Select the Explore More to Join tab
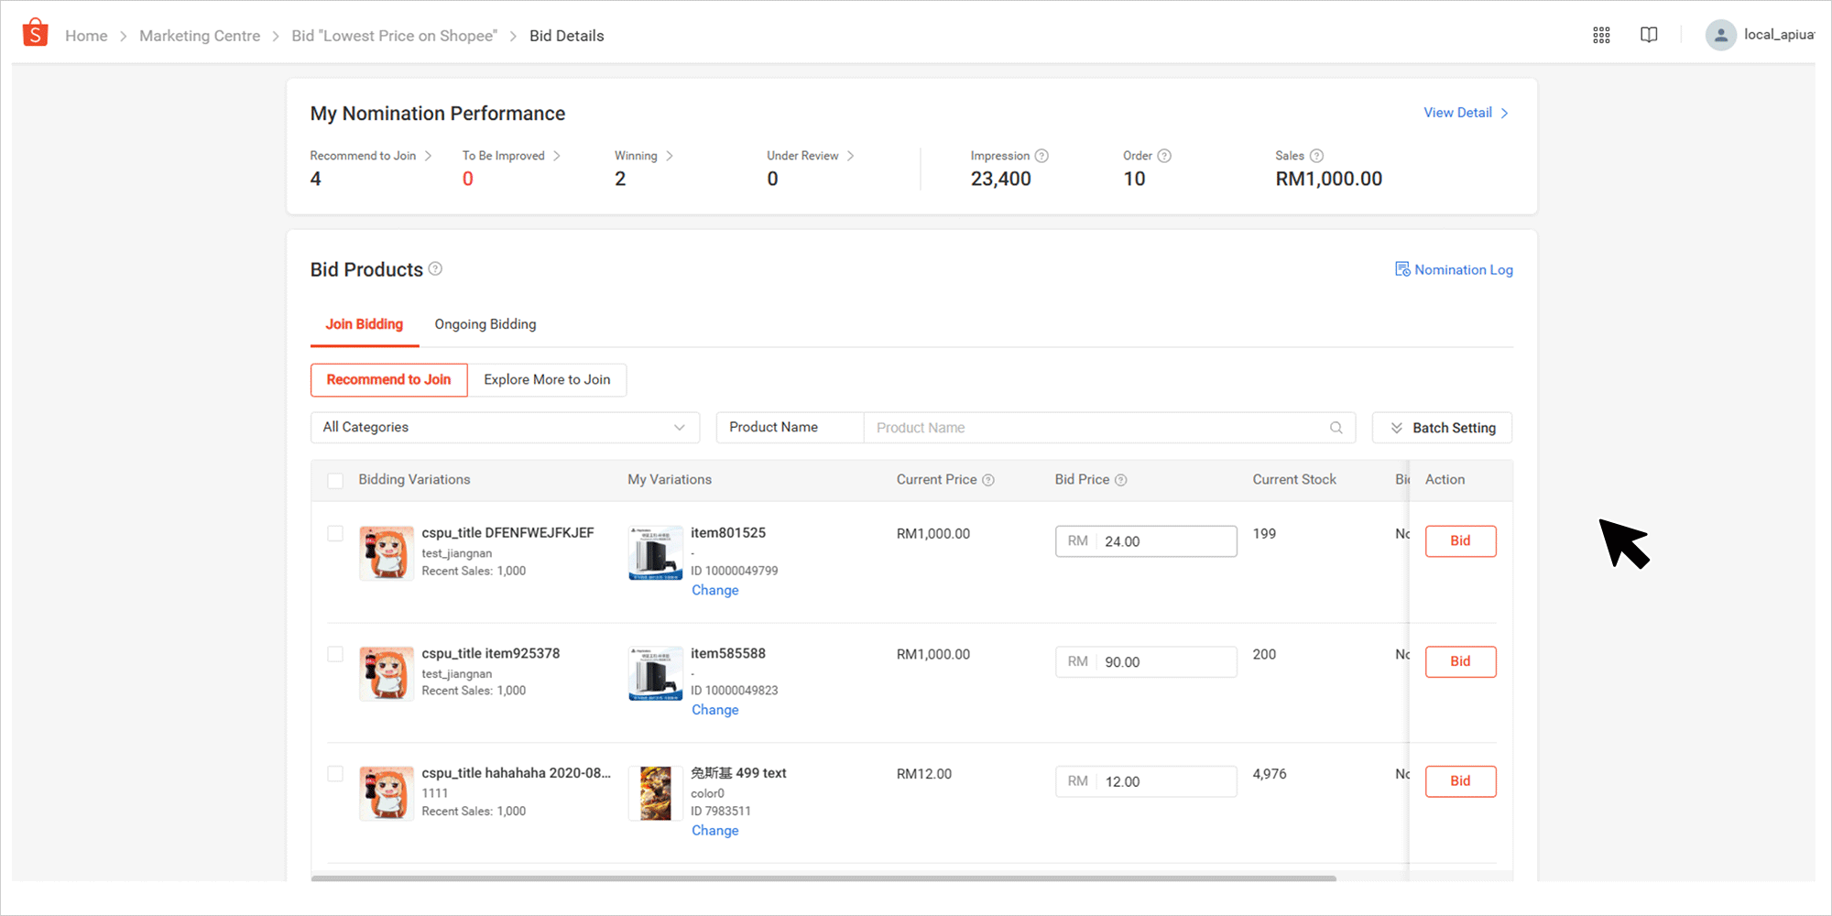 click(x=547, y=379)
